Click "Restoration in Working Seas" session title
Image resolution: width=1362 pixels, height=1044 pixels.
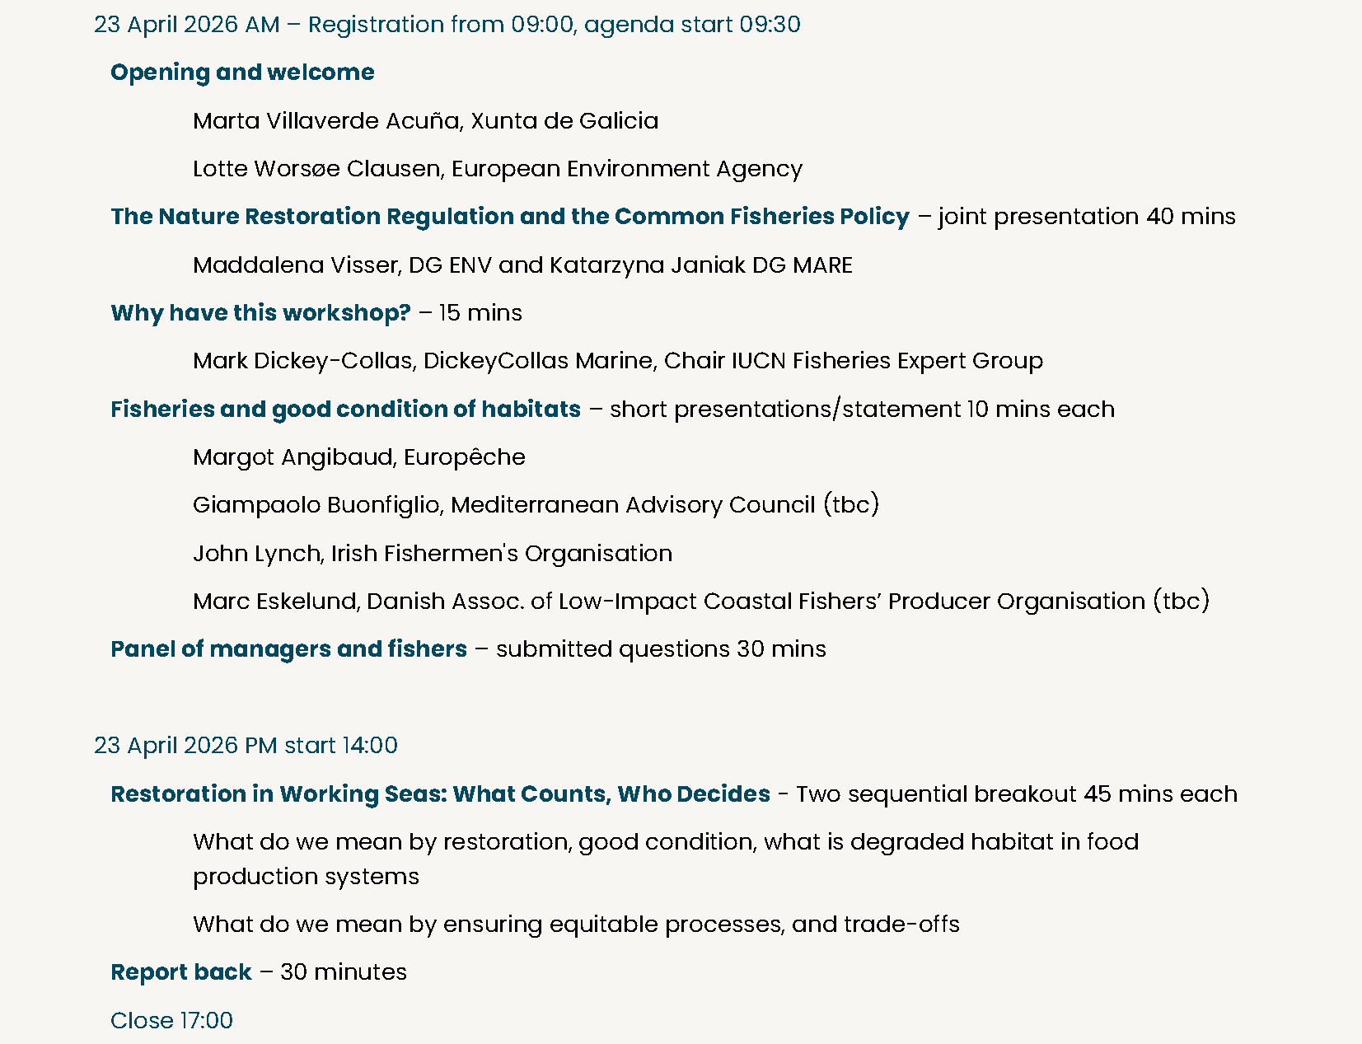440,794
